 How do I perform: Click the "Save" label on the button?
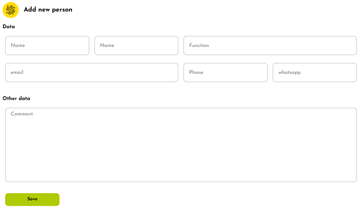click(32, 199)
